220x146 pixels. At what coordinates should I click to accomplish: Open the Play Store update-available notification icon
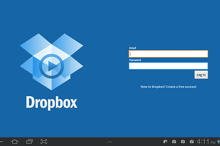[165, 142]
